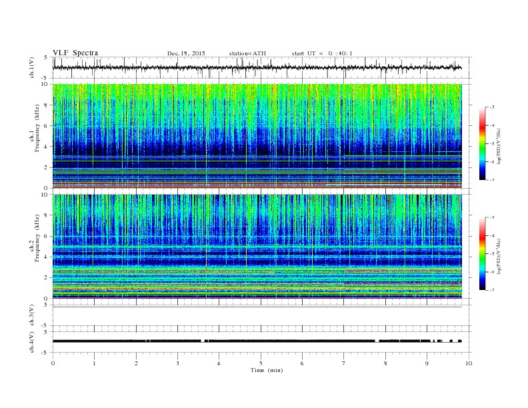Click the 'Time (min)' axis label
The height and width of the screenshot is (408, 528).
(267, 370)
